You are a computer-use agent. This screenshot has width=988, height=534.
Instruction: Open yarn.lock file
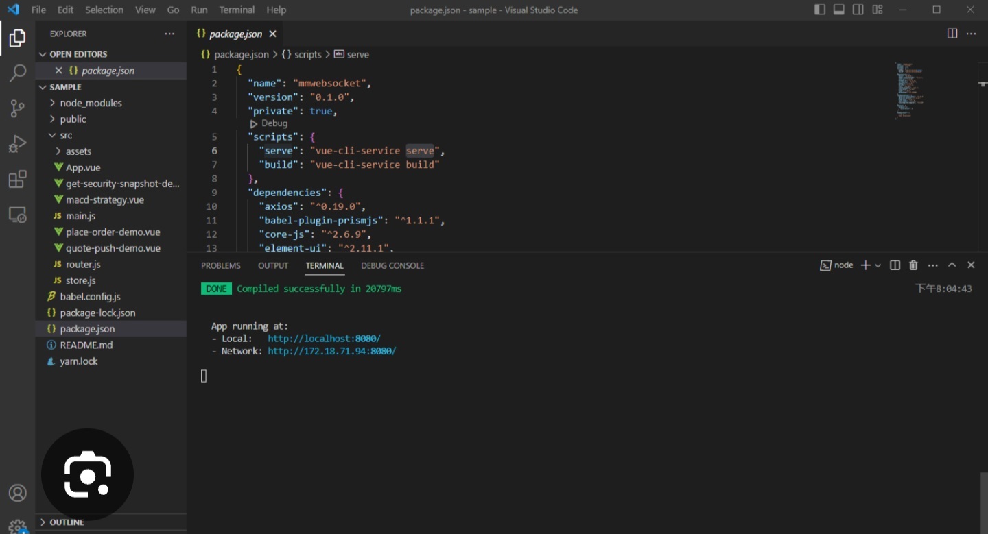tap(110, 361)
